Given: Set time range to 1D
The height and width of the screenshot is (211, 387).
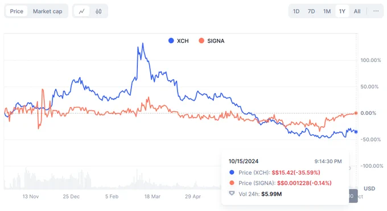Looking at the screenshot, I should (x=296, y=11).
